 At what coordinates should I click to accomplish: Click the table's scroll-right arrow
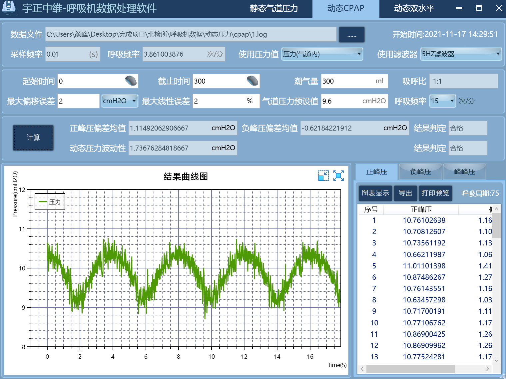click(x=488, y=369)
